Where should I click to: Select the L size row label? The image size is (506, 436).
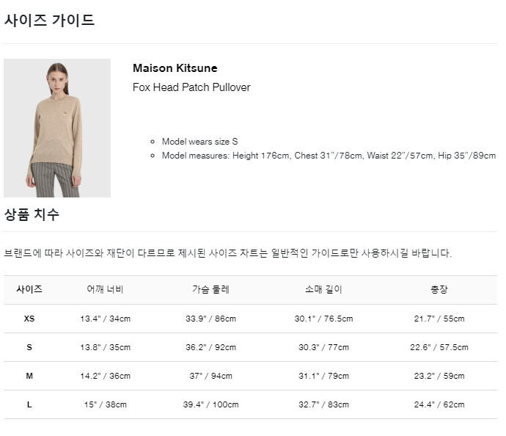pyautogui.click(x=29, y=404)
